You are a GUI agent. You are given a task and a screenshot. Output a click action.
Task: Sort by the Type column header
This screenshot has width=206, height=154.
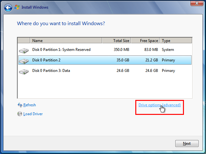coord(176,40)
